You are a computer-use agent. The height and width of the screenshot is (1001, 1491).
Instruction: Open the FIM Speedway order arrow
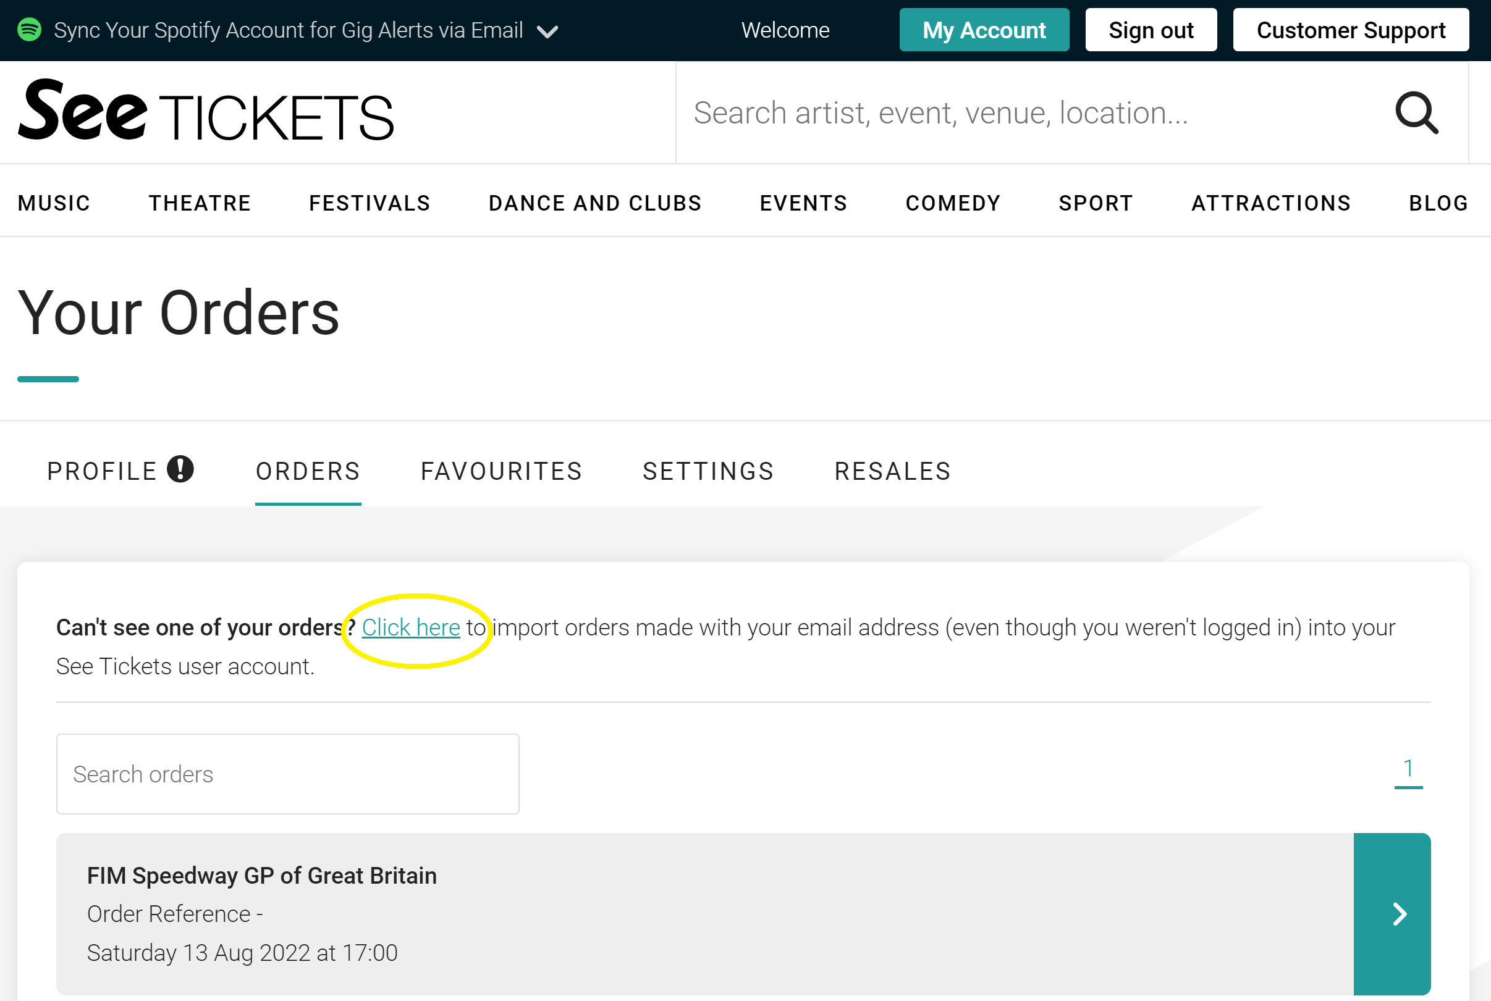tap(1392, 913)
